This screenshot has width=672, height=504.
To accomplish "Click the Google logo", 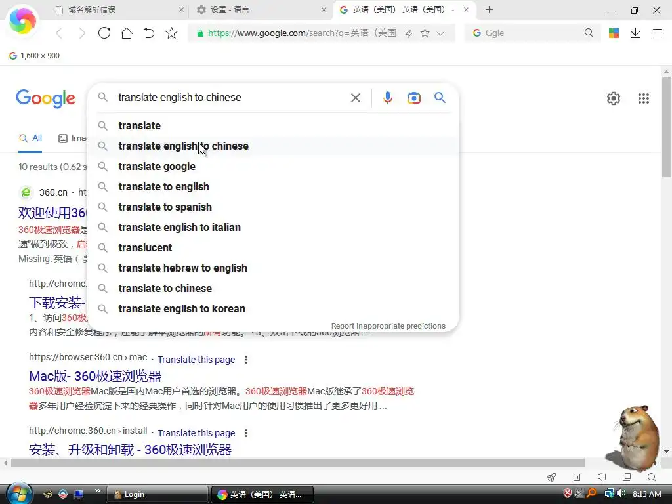I will tap(45, 98).
